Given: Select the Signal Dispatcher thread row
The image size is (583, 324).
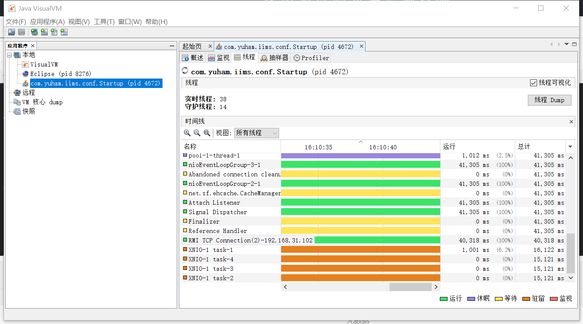Looking at the screenshot, I should pyautogui.click(x=374, y=212).
